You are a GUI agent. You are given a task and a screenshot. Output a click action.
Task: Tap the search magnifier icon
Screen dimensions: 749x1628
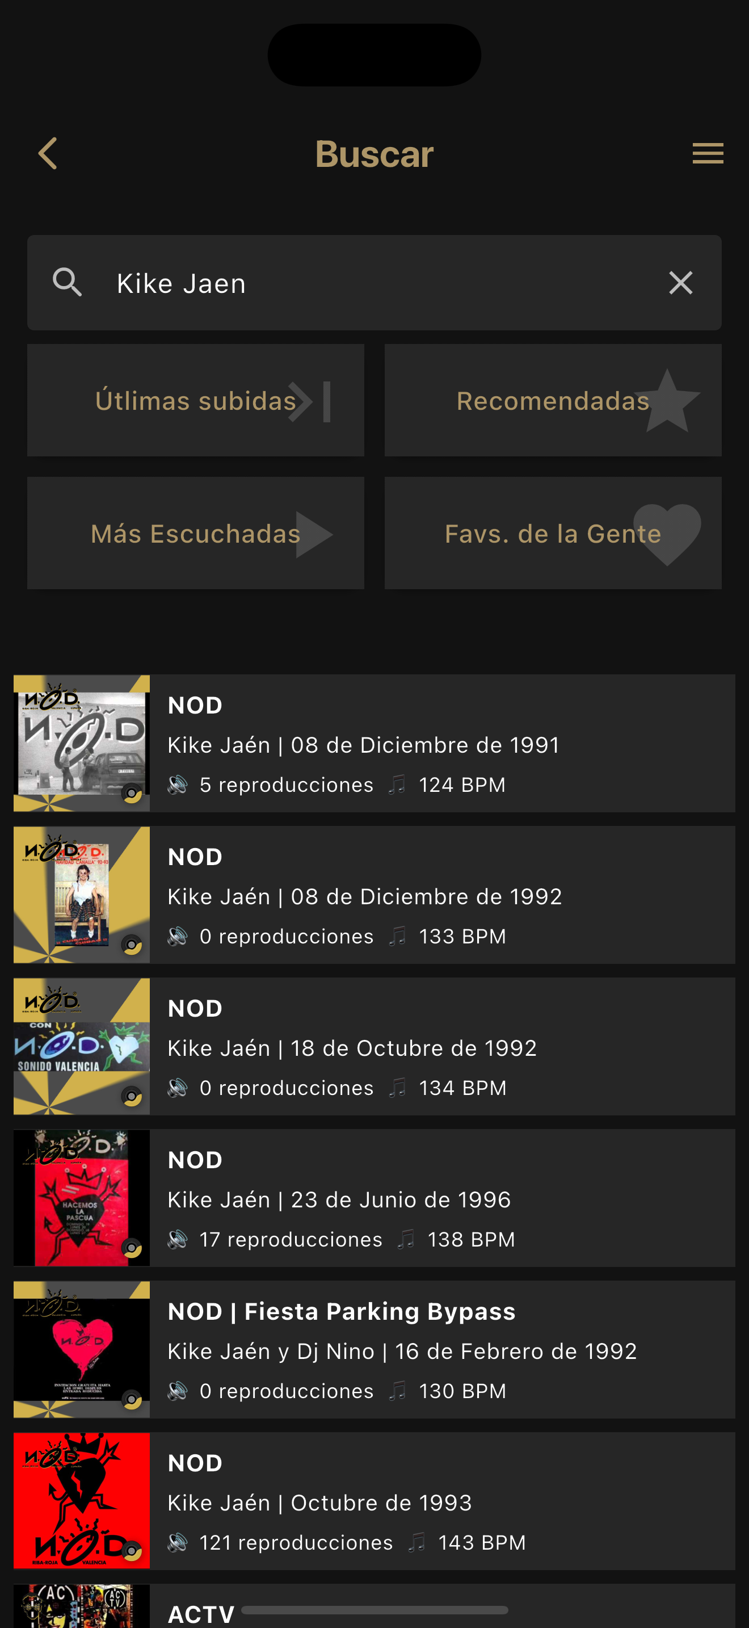67,283
